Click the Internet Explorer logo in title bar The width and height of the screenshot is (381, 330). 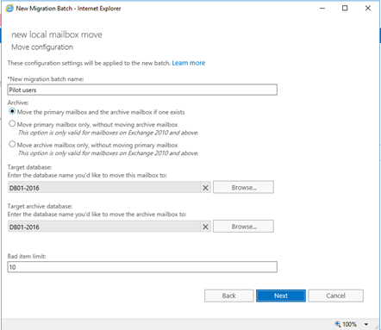(9, 9)
